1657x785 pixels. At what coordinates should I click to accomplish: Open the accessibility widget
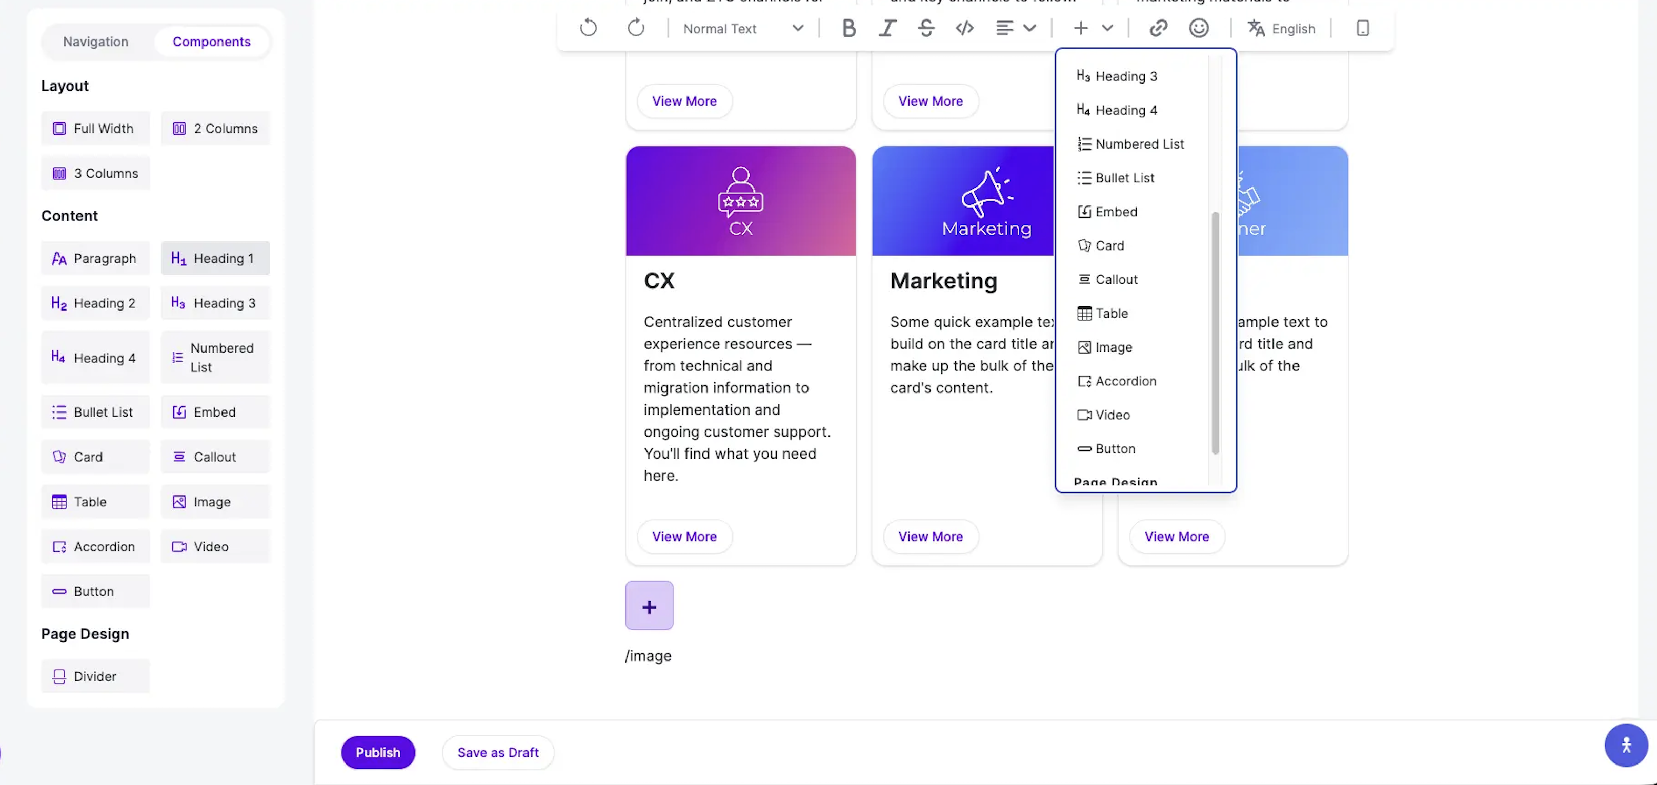tap(1626, 745)
